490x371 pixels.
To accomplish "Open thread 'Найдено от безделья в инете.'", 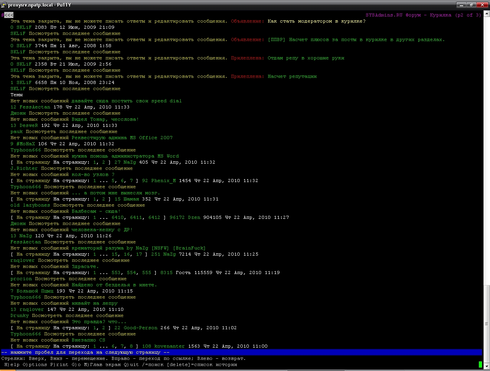I will [x=114, y=285].
